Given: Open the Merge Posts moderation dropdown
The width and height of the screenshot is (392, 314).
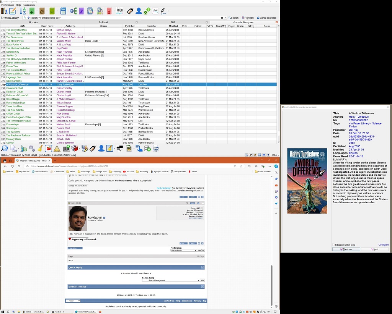Looking at the screenshot, I should [x=183, y=251].
